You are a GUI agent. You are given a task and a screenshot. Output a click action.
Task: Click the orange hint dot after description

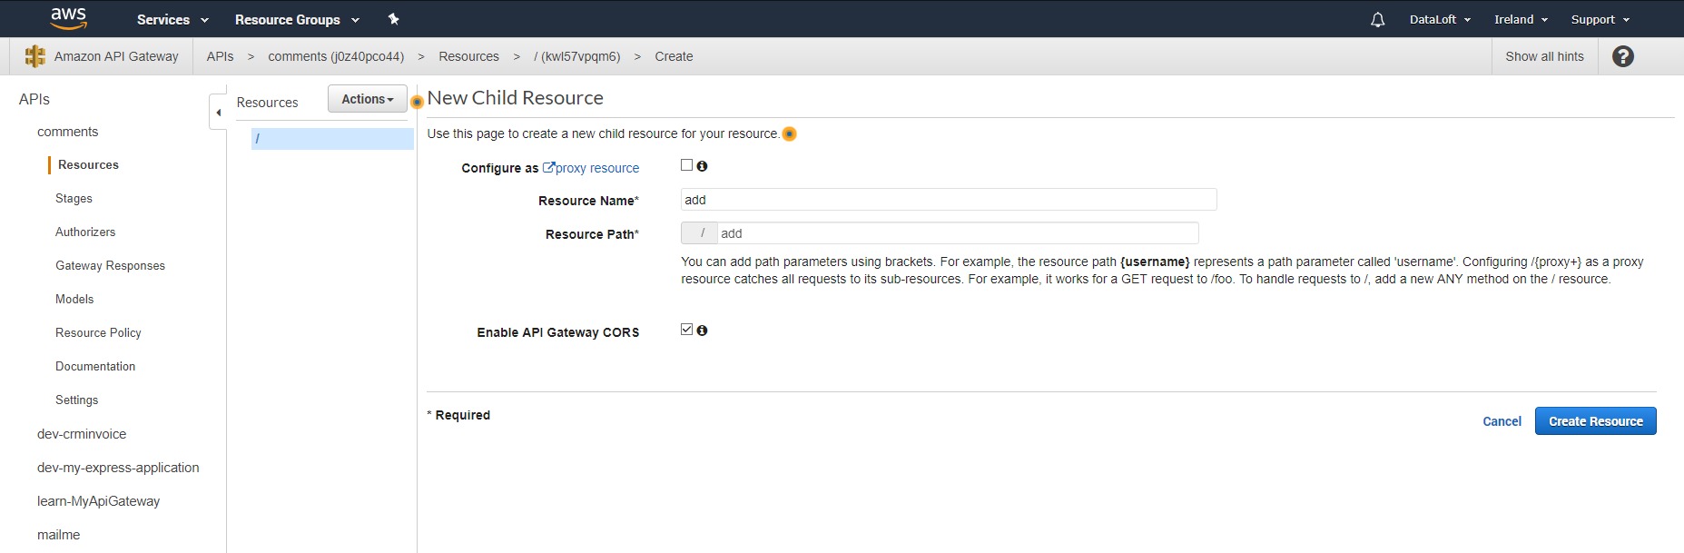(790, 134)
